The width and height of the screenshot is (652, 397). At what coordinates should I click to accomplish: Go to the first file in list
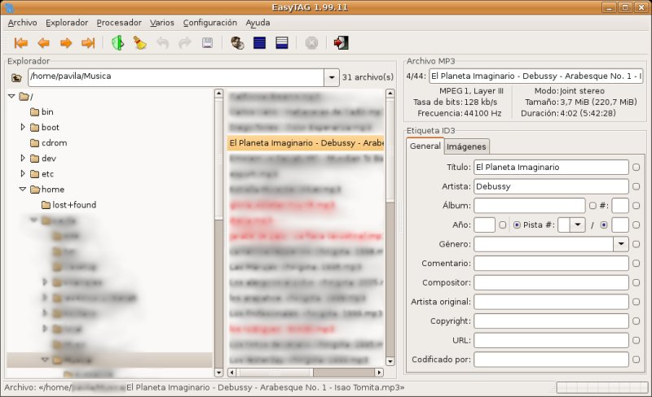(x=20, y=43)
